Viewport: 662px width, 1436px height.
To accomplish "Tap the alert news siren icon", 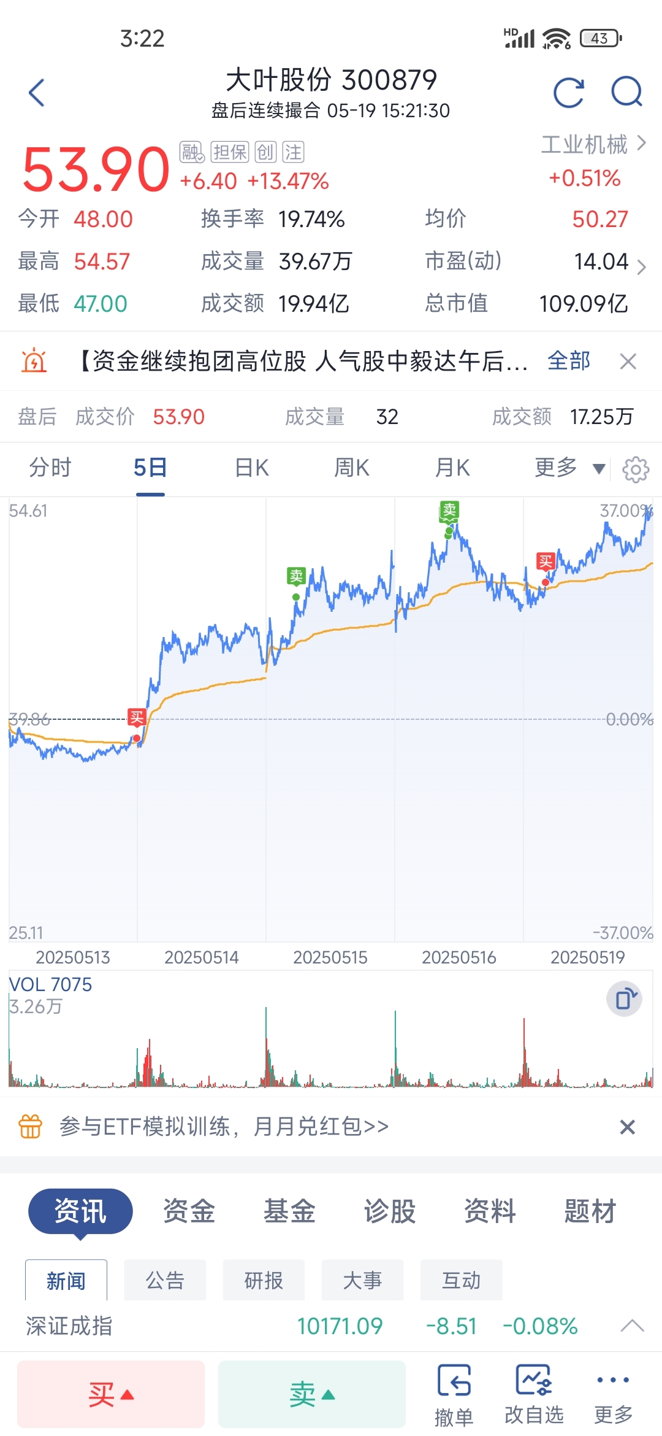I will pos(34,361).
